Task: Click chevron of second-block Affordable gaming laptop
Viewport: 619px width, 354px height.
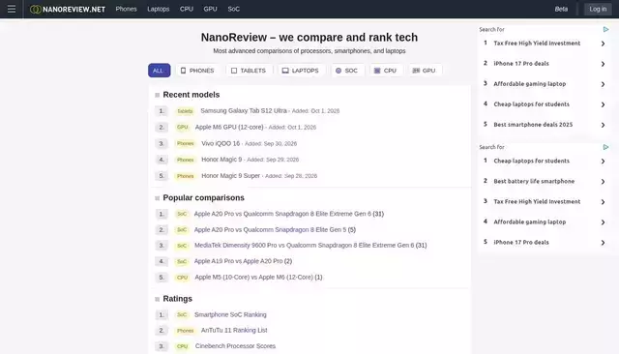Action: [603, 222]
